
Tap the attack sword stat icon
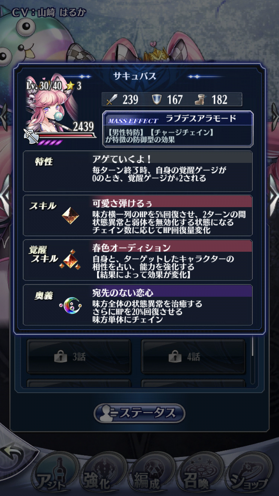point(112,100)
